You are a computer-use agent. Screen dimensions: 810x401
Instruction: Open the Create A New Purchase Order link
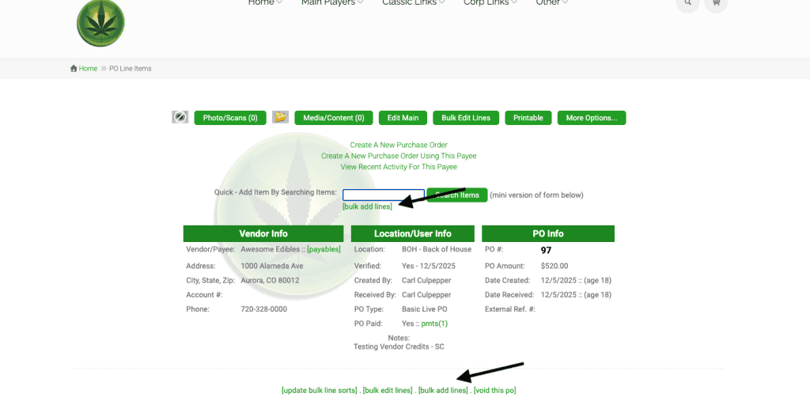tap(399, 146)
